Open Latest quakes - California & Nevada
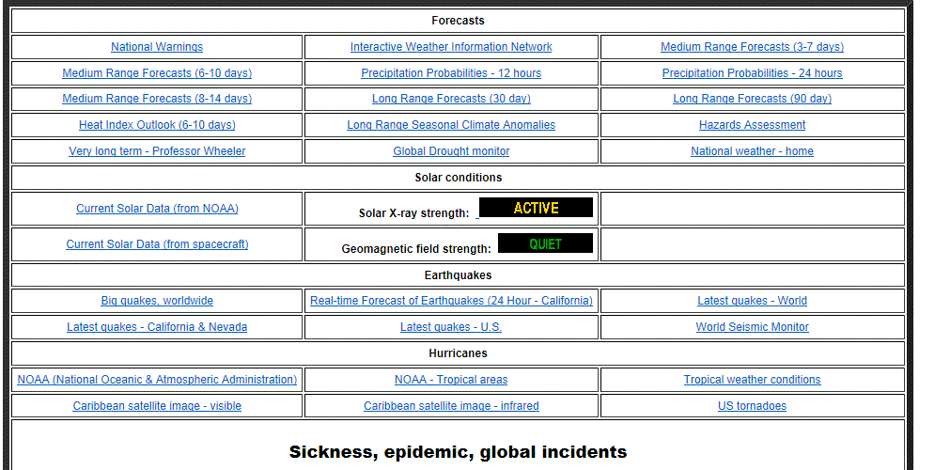 157,327
